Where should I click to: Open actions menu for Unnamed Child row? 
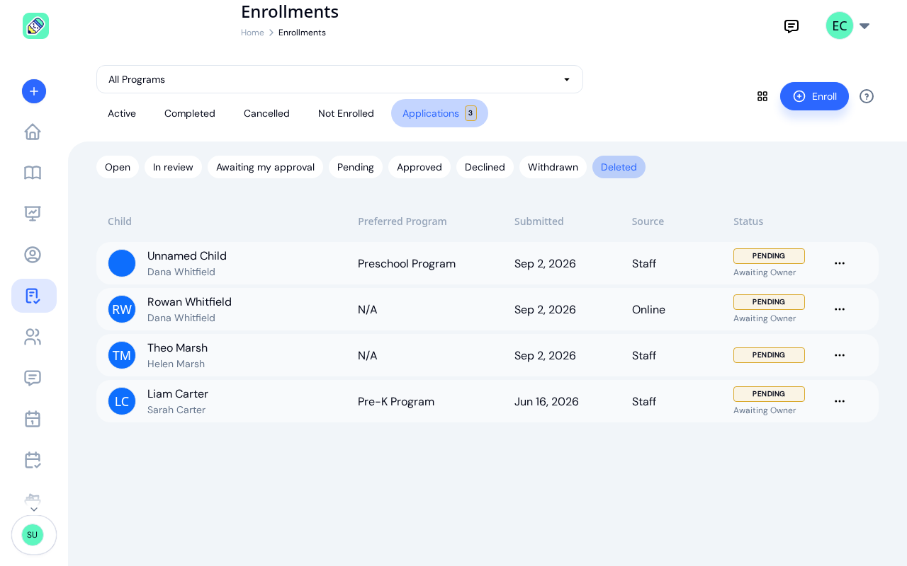pyautogui.click(x=840, y=263)
